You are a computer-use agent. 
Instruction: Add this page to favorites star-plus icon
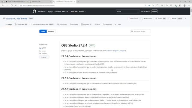pos(153,5)
